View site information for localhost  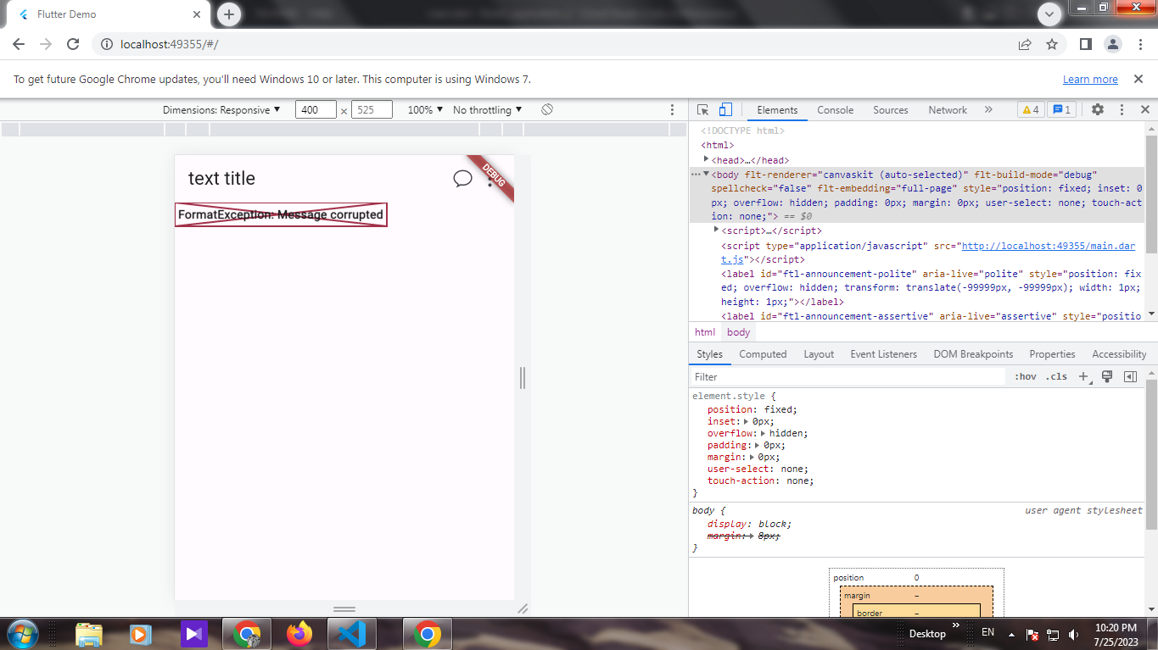pos(107,44)
